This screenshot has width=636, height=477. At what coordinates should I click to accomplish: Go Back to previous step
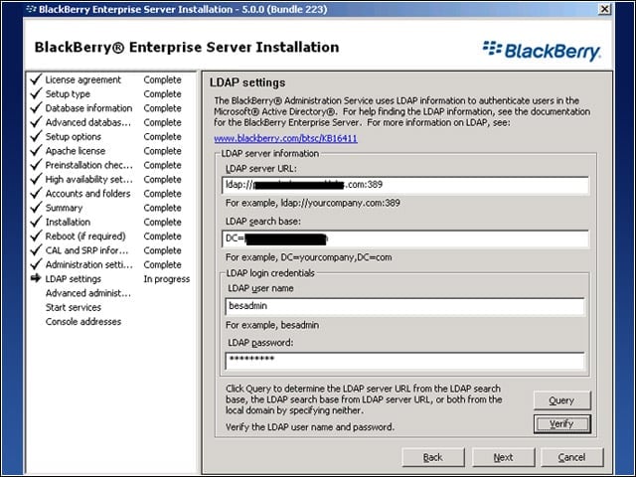[433, 457]
